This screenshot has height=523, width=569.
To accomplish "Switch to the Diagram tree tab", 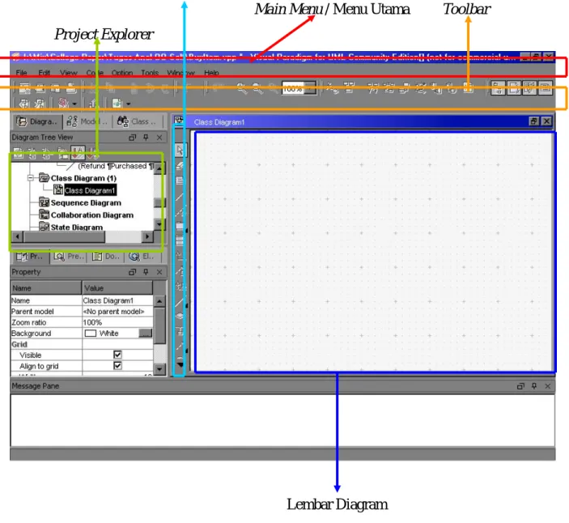I will click(x=37, y=121).
